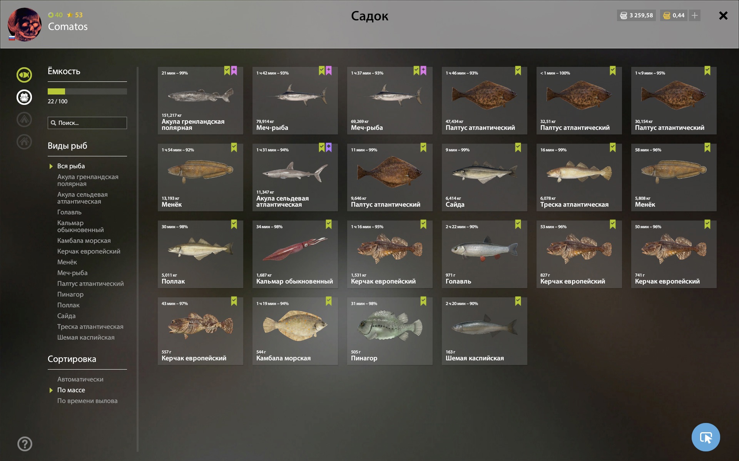Click the gold coins balance 0,44

[x=674, y=15]
